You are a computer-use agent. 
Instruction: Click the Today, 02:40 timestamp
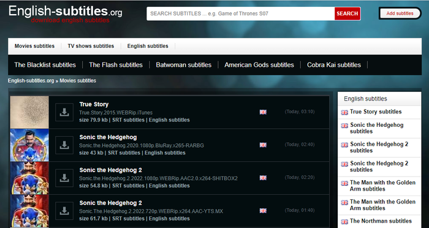tap(300, 145)
